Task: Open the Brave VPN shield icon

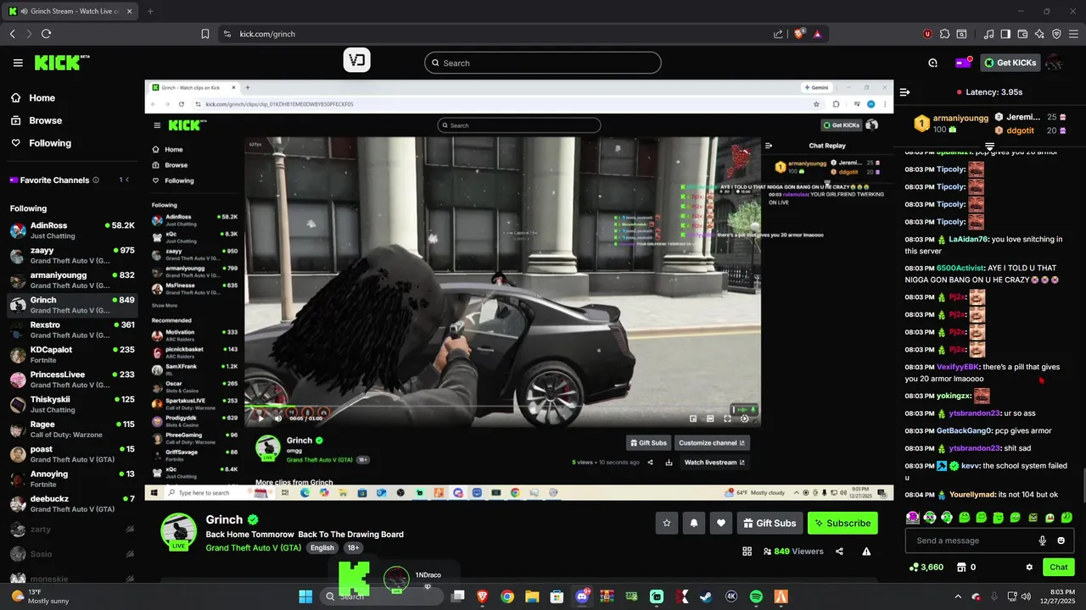Action: click(1056, 34)
